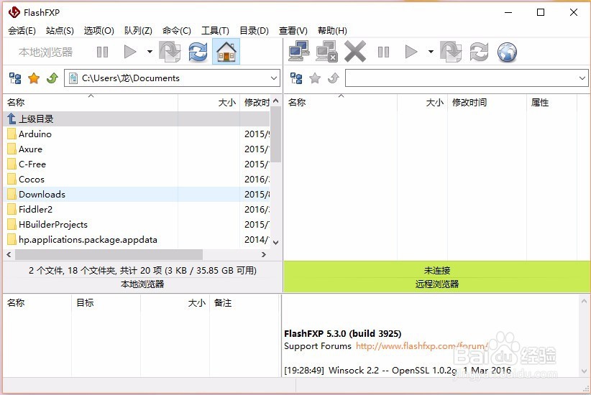Click the Home switch-browser house icon
This screenshot has width=591, height=395.
(x=226, y=52)
